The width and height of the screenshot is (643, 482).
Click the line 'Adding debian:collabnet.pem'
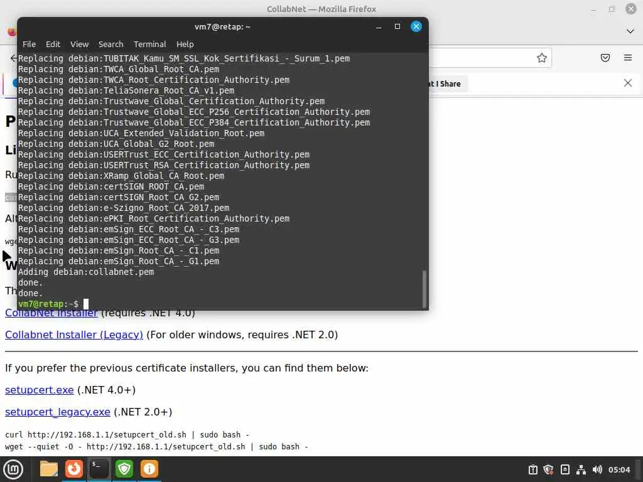click(x=86, y=272)
